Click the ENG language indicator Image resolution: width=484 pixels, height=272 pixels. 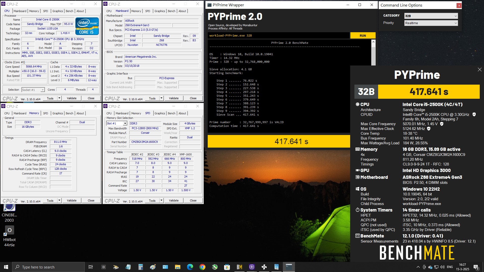point(450,267)
